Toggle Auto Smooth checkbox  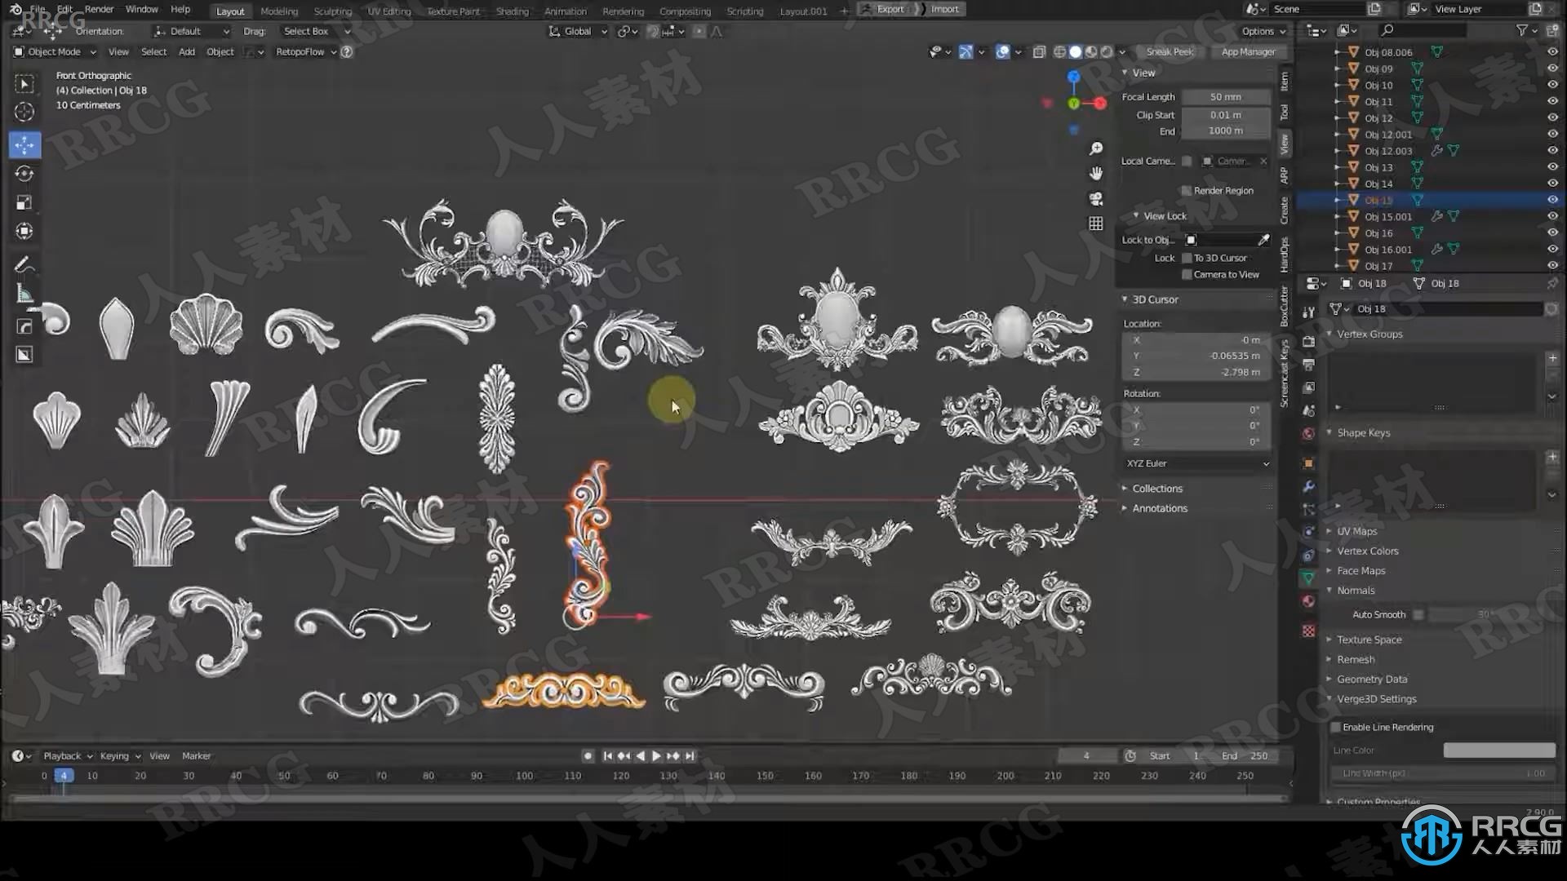(x=1418, y=613)
